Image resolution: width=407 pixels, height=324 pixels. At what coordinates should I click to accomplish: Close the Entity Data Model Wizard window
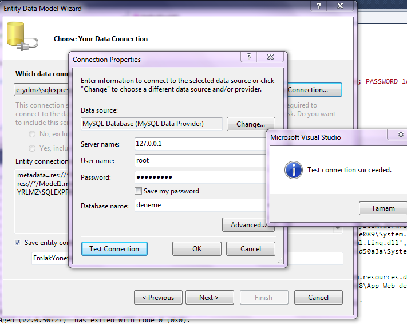(340, 6)
